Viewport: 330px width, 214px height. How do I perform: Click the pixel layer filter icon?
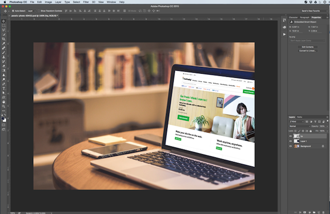coord(307,121)
